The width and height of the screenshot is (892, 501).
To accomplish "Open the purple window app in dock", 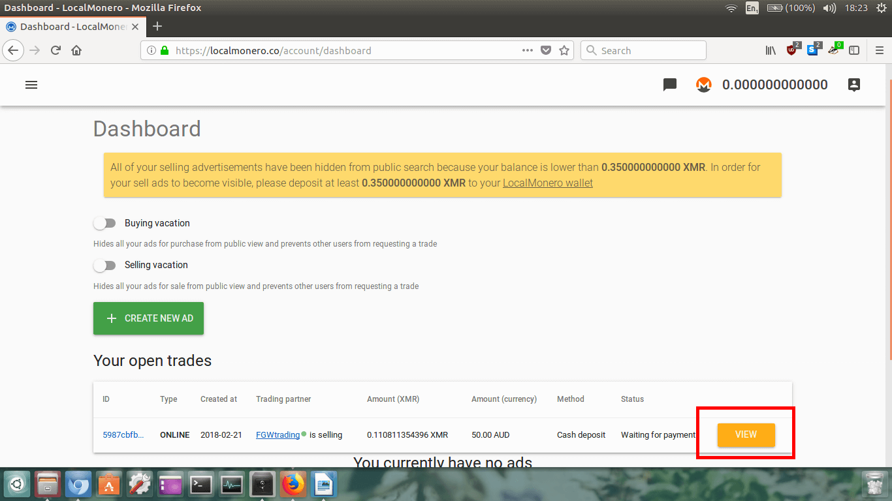I will click(x=170, y=485).
